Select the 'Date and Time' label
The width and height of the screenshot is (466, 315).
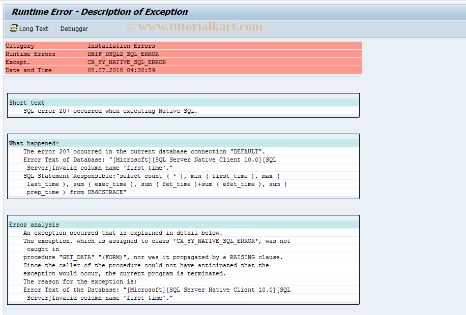pyautogui.click(x=28, y=70)
